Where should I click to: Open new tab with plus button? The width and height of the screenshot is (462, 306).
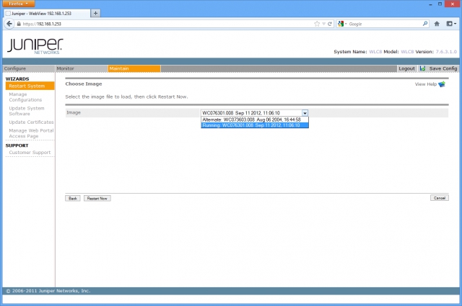(x=95, y=13)
